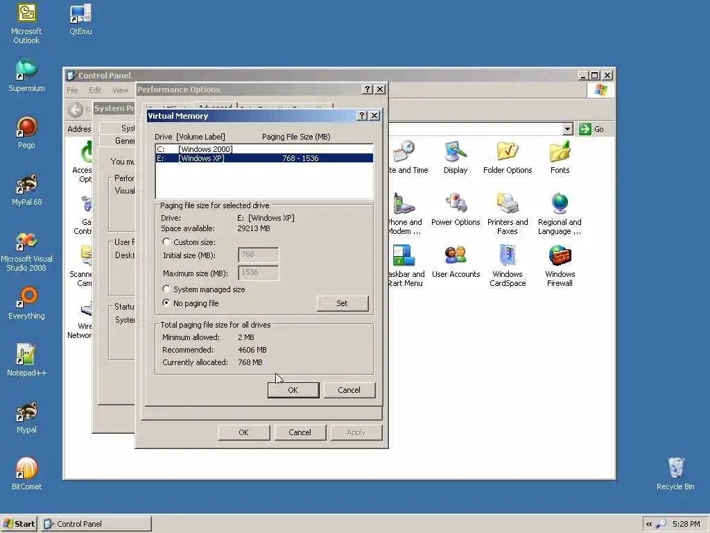Open Edit menu in Control Panel
The width and height of the screenshot is (710, 533).
pos(95,90)
